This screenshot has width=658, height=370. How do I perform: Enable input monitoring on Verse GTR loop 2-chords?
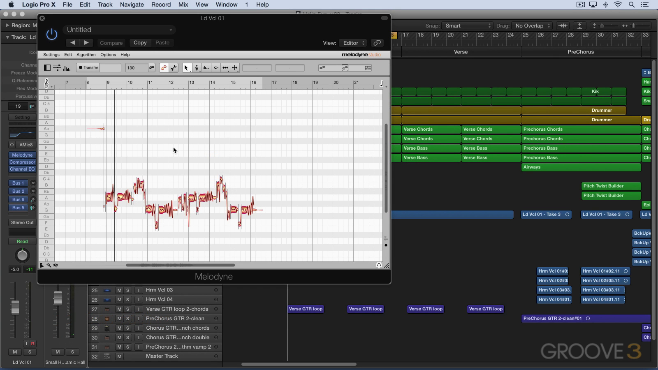point(139,309)
